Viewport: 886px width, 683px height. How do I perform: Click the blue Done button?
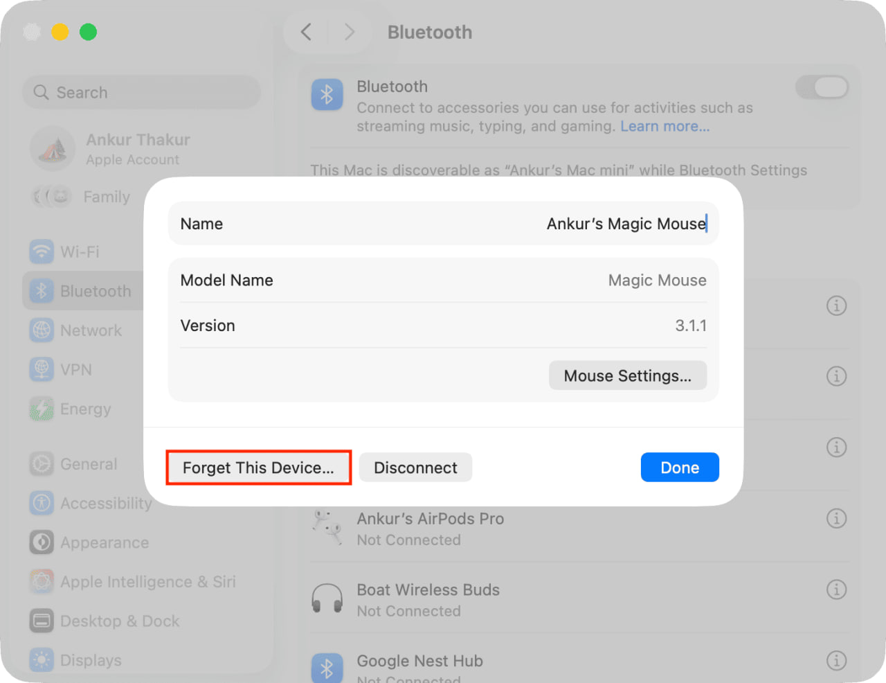coord(680,468)
